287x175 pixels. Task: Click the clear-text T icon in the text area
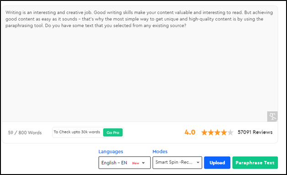272,116
